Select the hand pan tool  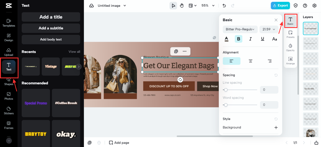pyautogui.click(x=182, y=6)
